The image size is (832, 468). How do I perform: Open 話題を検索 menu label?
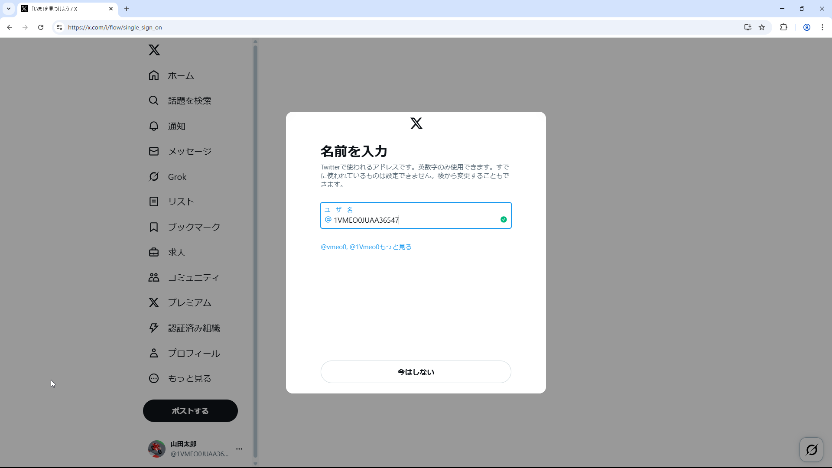(190, 101)
